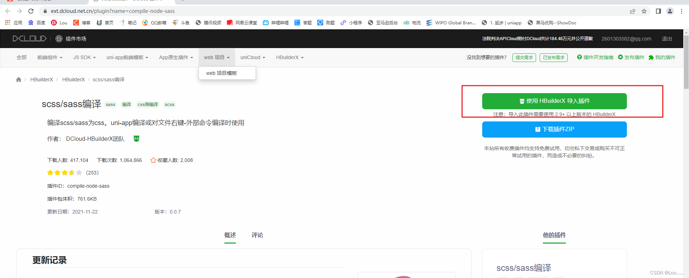The height and width of the screenshot is (278, 689).
Task: Click the account email 2601303582@qq.com
Action: click(x=627, y=39)
